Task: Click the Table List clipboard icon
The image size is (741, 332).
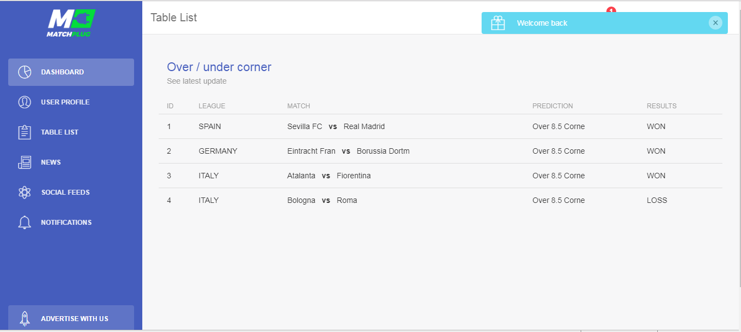Action: pos(25,132)
